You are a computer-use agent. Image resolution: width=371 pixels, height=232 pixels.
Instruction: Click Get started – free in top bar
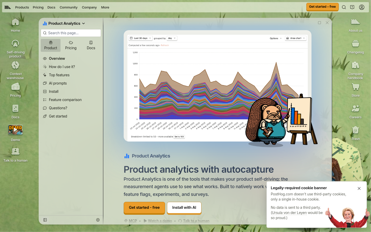click(322, 7)
